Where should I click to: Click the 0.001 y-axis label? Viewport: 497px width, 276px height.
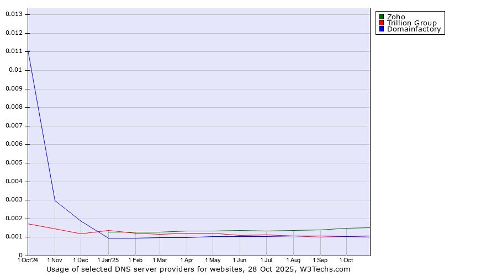point(13,237)
